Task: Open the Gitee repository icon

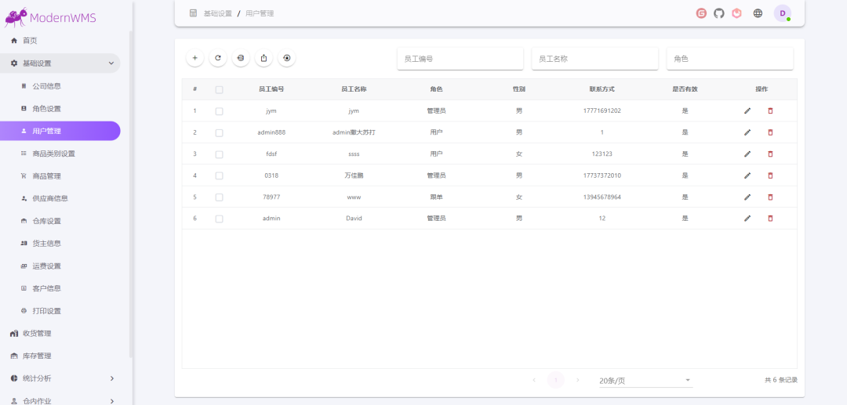Action: [701, 13]
